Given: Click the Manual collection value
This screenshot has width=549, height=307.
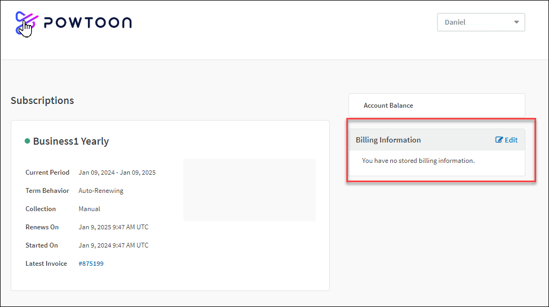Looking at the screenshot, I should pos(90,208).
